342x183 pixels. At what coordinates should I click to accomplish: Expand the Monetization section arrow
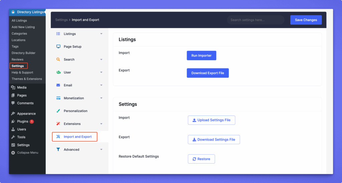101,98
